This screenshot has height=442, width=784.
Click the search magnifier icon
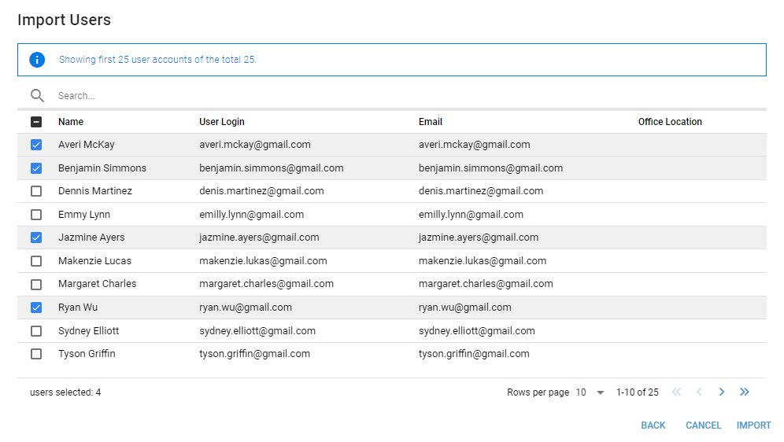[x=37, y=96]
